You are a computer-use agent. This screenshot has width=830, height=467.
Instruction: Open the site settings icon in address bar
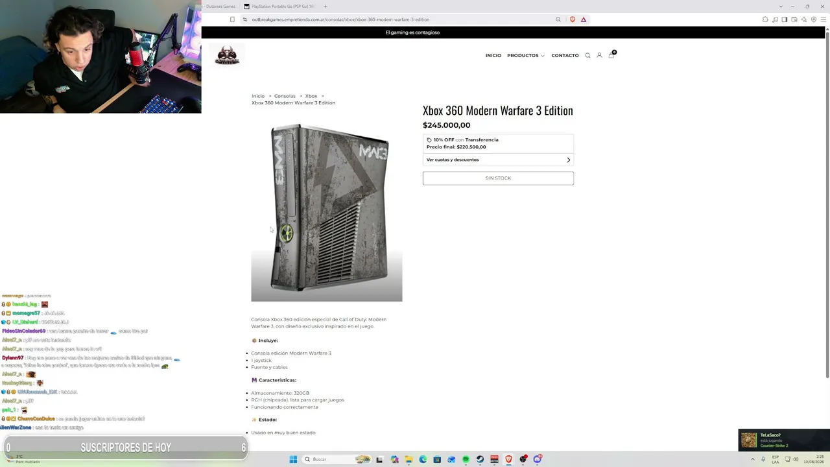coord(245,19)
